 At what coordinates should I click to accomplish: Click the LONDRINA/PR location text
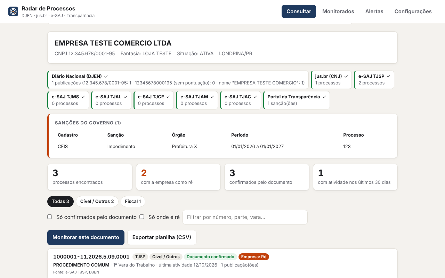tap(236, 54)
